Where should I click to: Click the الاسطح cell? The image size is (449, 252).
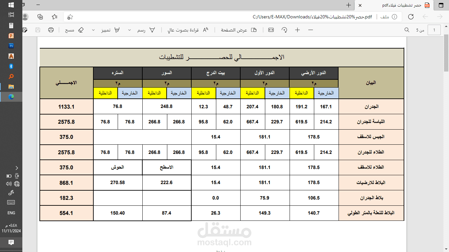pyautogui.click(x=166, y=167)
